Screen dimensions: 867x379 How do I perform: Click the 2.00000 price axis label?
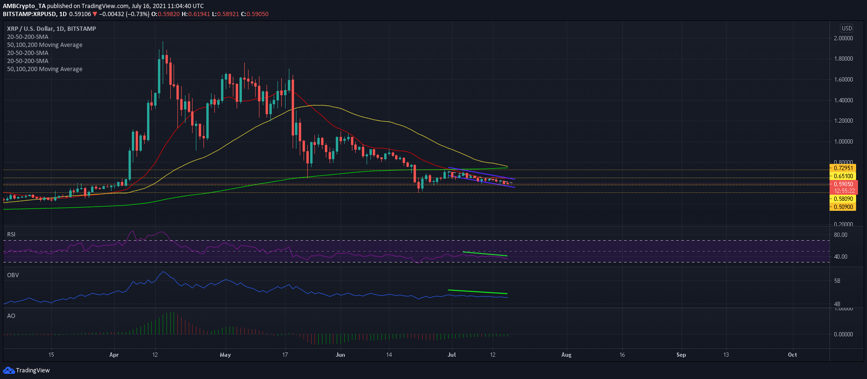(844, 38)
